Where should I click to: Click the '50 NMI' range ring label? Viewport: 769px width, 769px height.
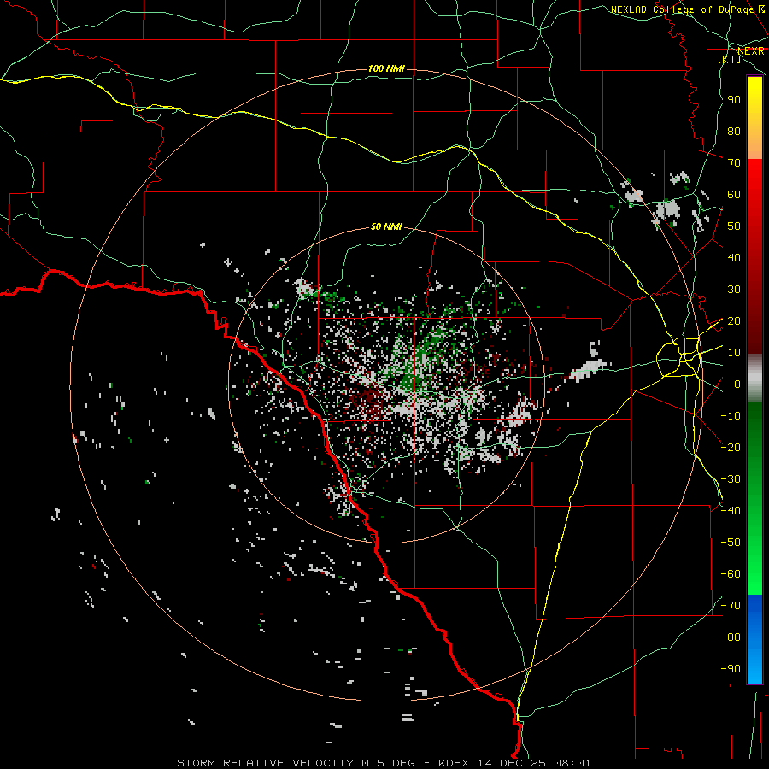[x=386, y=226]
